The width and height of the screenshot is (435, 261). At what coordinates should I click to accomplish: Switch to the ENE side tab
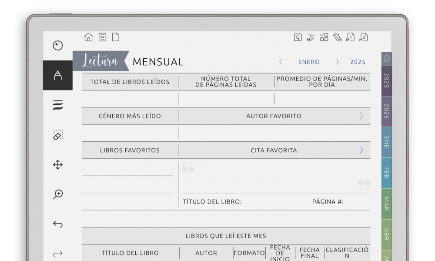pyautogui.click(x=386, y=142)
